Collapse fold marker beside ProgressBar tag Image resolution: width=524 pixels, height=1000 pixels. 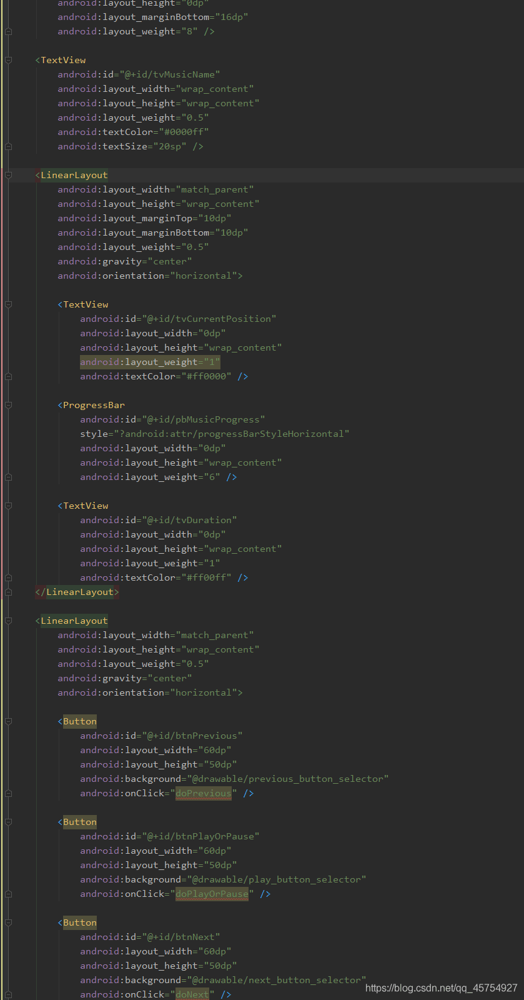pos(8,405)
